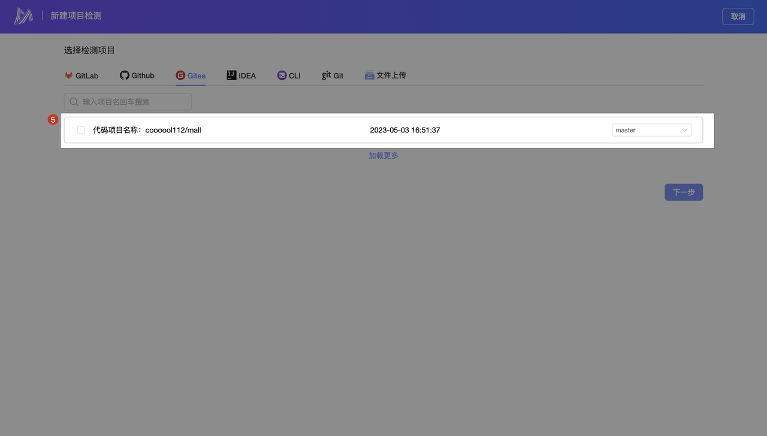Expand the branch selector chevron arrow
Viewport: 767px width, 436px height.
(684, 130)
